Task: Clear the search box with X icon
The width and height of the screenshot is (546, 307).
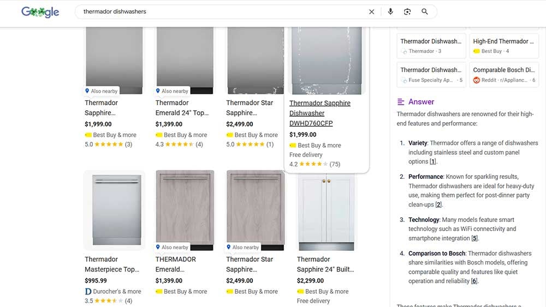Action: tap(371, 12)
